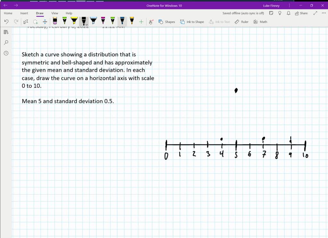Image resolution: width=328 pixels, height=238 pixels.
Task: Navigate forward with title bar arrow
Action: point(16,5)
